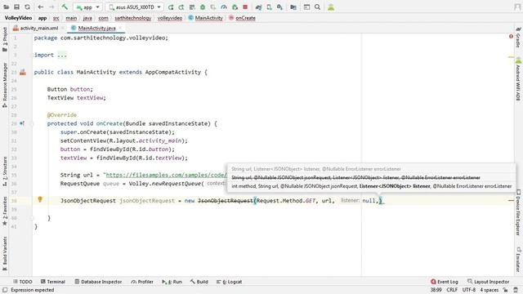
Task: Navigate forward with the right arrow icon
Action: 51,7
